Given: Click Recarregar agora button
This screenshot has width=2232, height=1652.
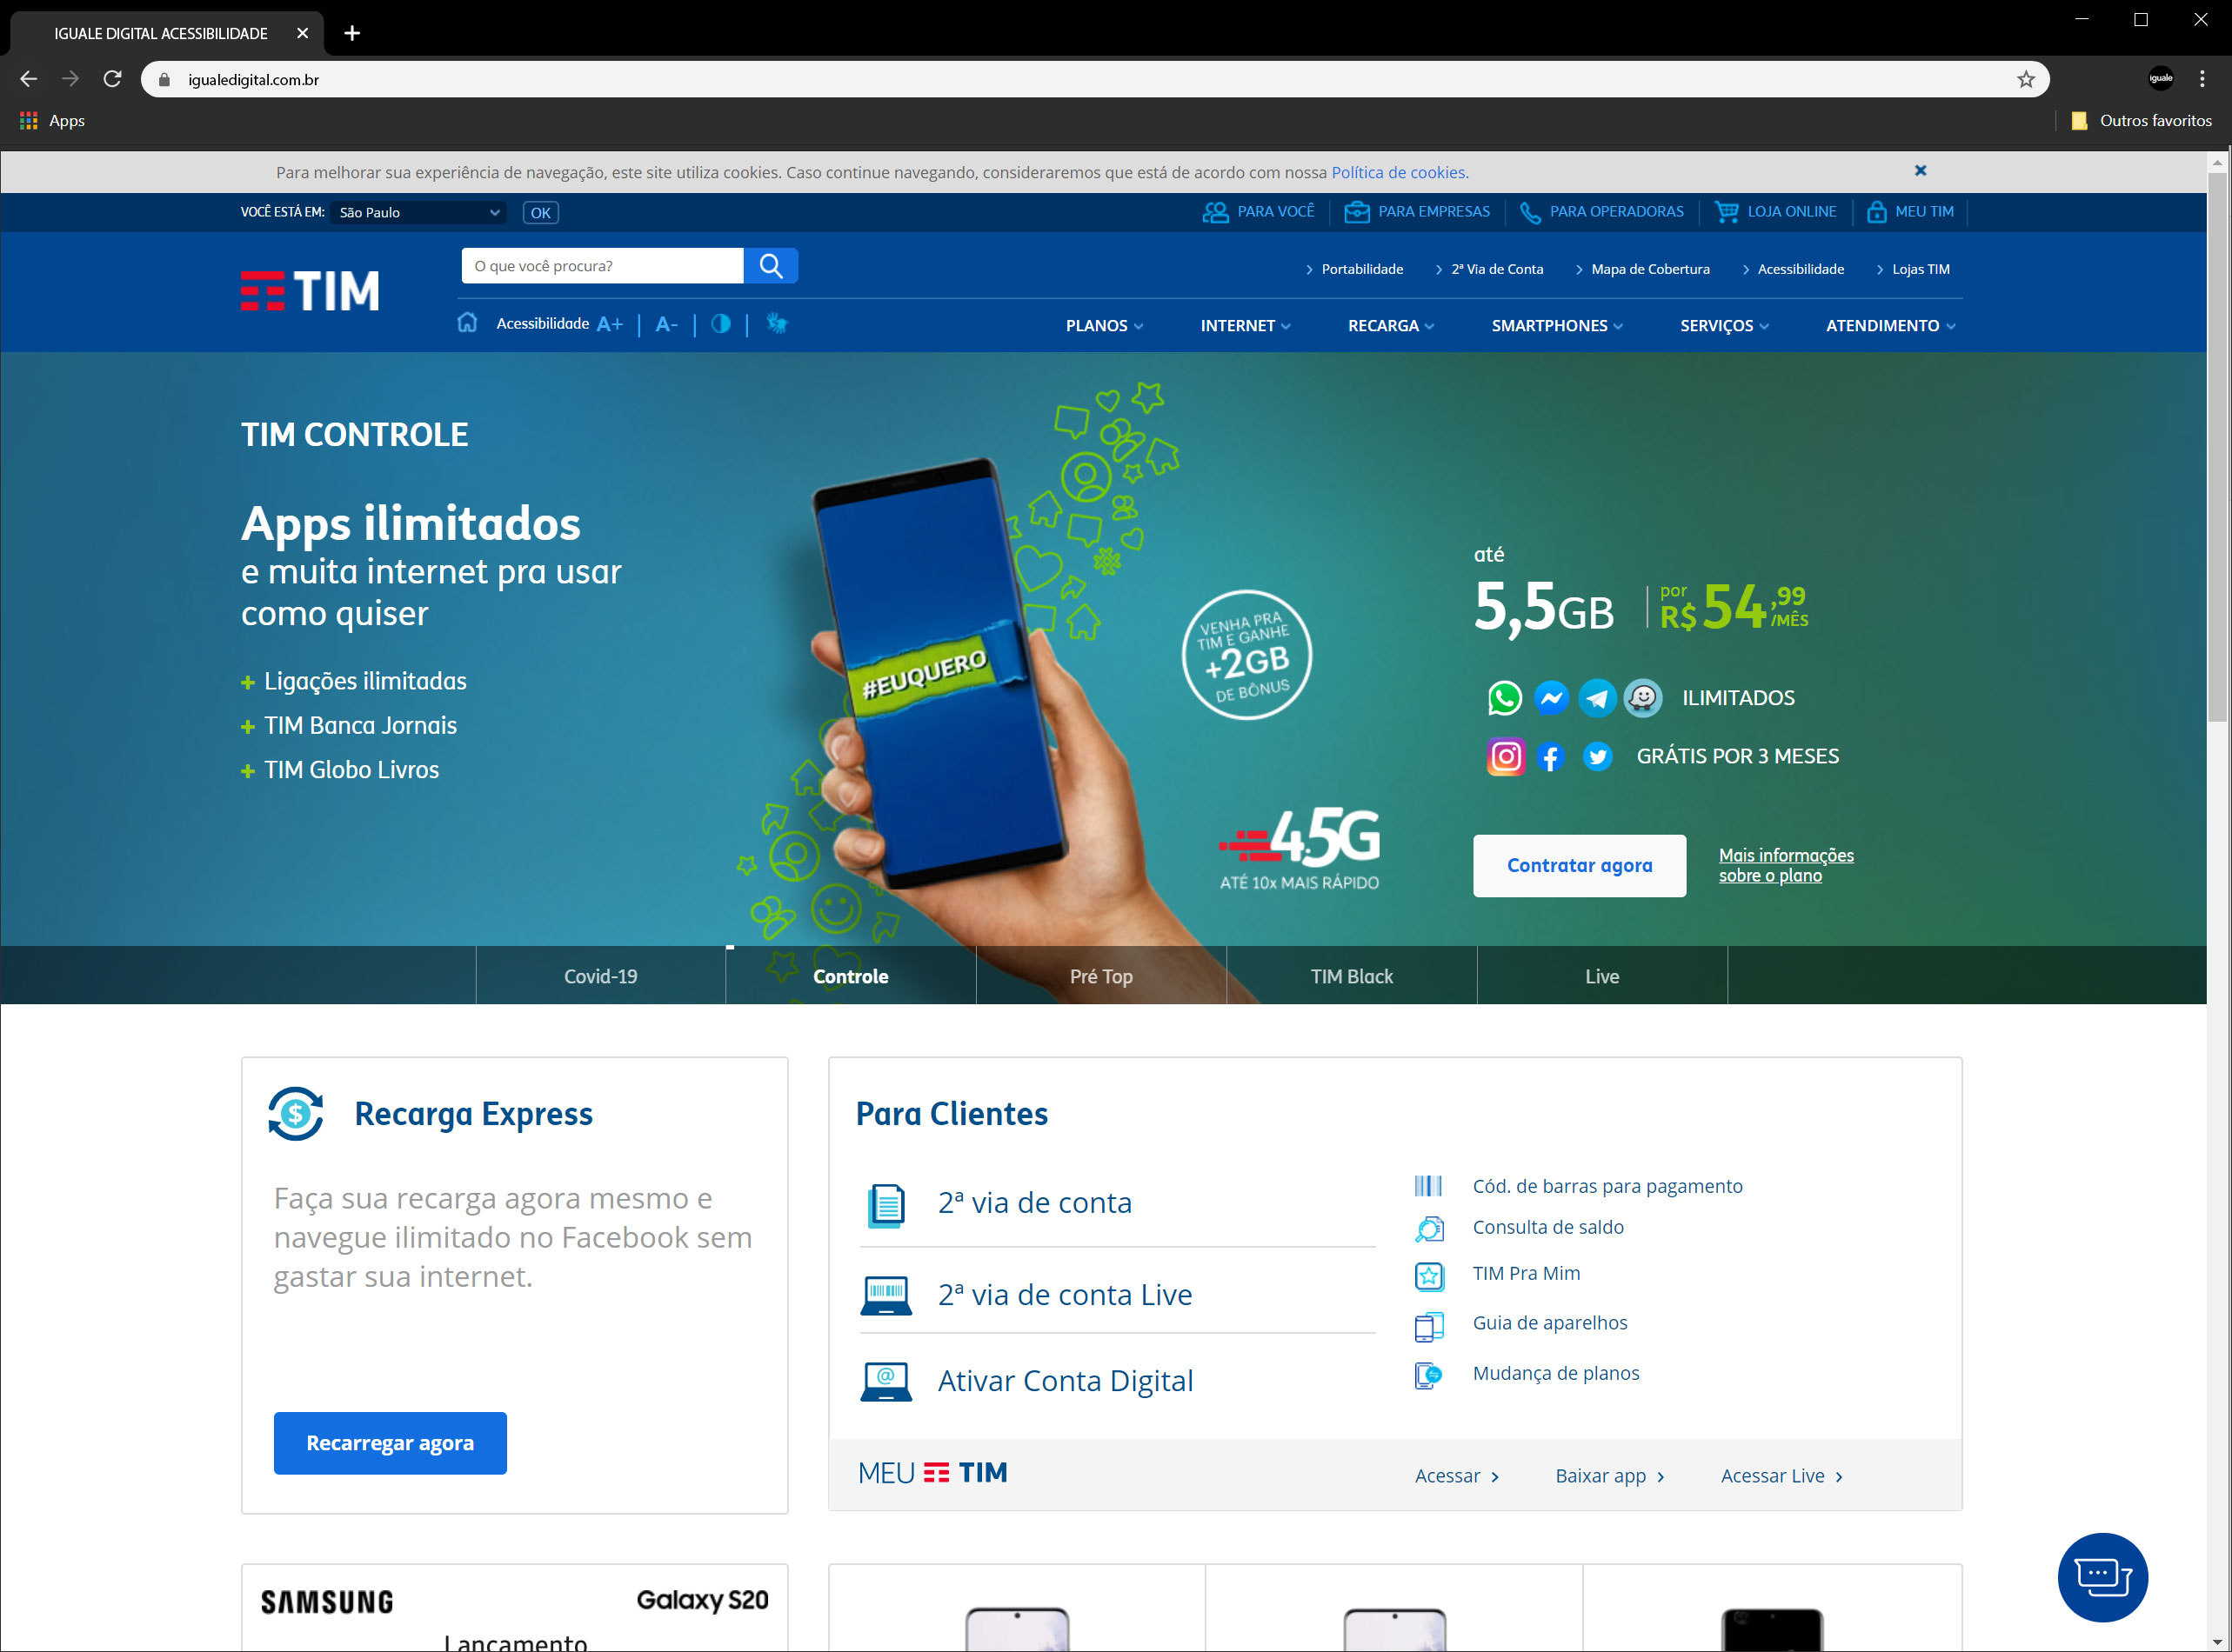Looking at the screenshot, I should click(x=391, y=1443).
